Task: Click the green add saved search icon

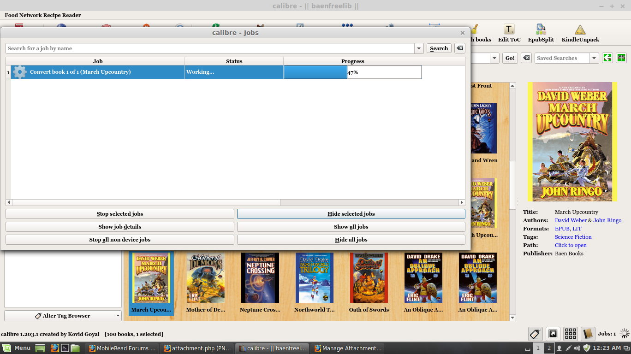Action: [621, 58]
